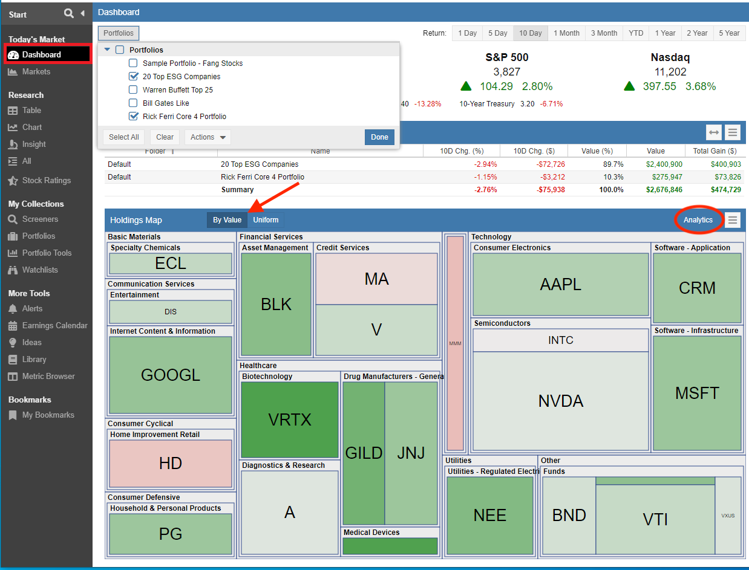Click the Select All button
749x570 pixels.
pyautogui.click(x=124, y=137)
